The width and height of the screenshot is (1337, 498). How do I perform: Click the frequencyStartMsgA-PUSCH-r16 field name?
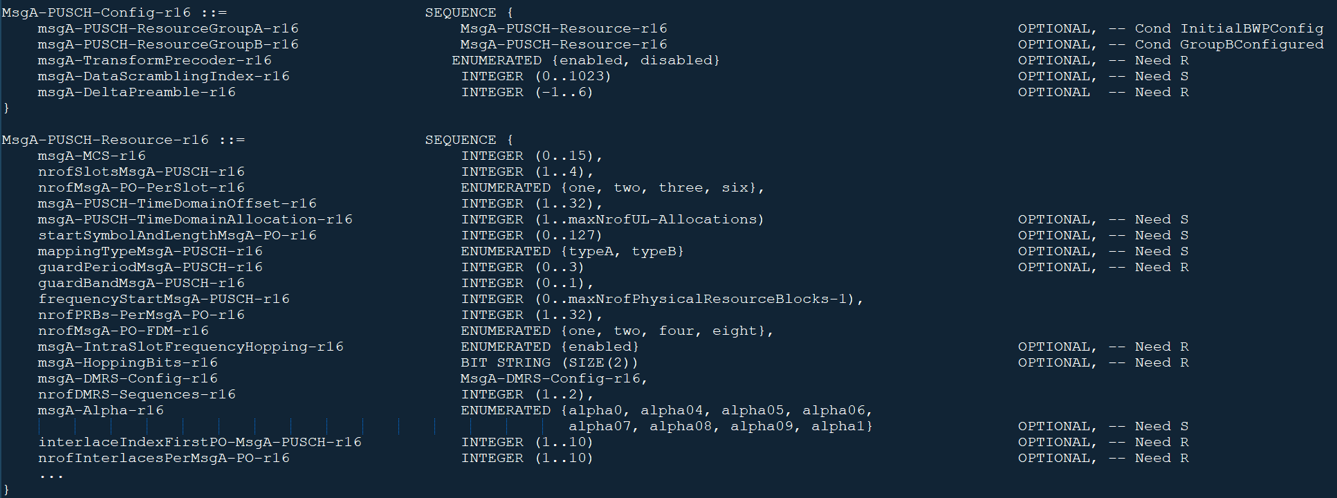[x=164, y=299]
